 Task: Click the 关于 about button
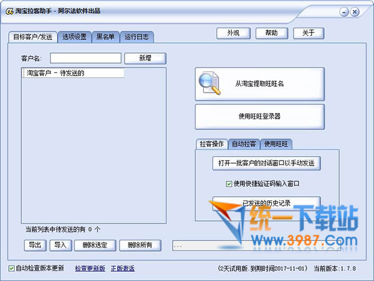309,33
